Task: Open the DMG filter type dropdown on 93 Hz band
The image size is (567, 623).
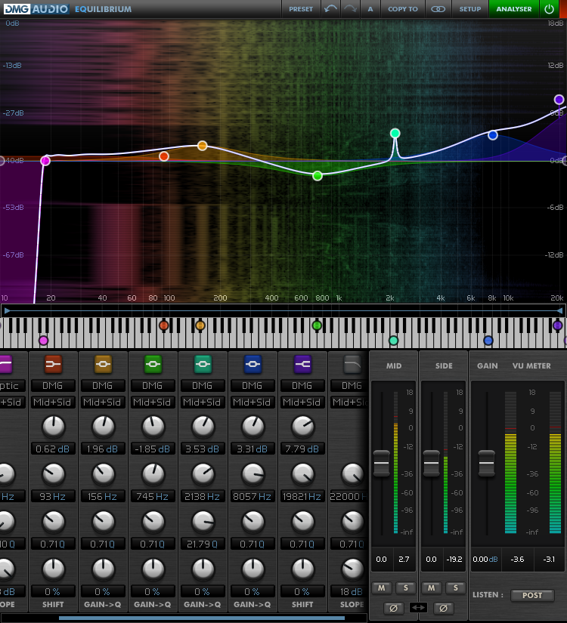Action: pos(53,386)
